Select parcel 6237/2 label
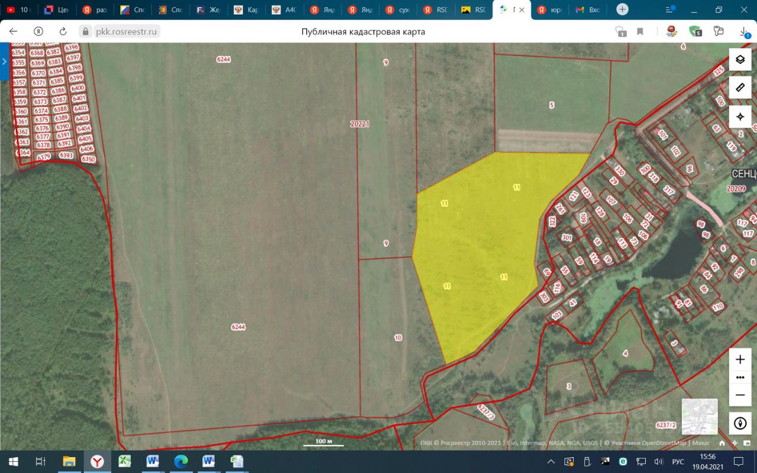The image size is (757, 473). [x=666, y=425]
